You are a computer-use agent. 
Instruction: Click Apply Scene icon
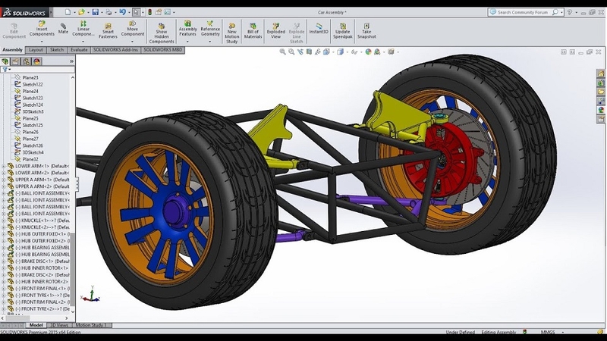(x=376, y=52)
